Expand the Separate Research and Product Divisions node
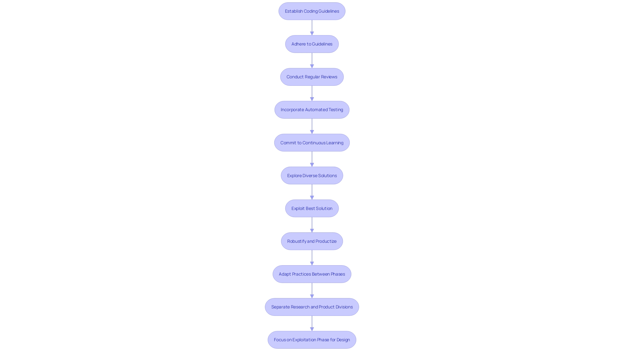This screenshot has height=351, width=624. click(x=312, y=306)
